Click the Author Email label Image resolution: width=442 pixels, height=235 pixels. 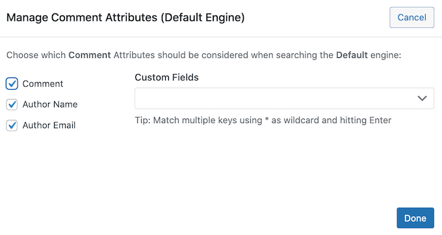click(x=49, y=125)
